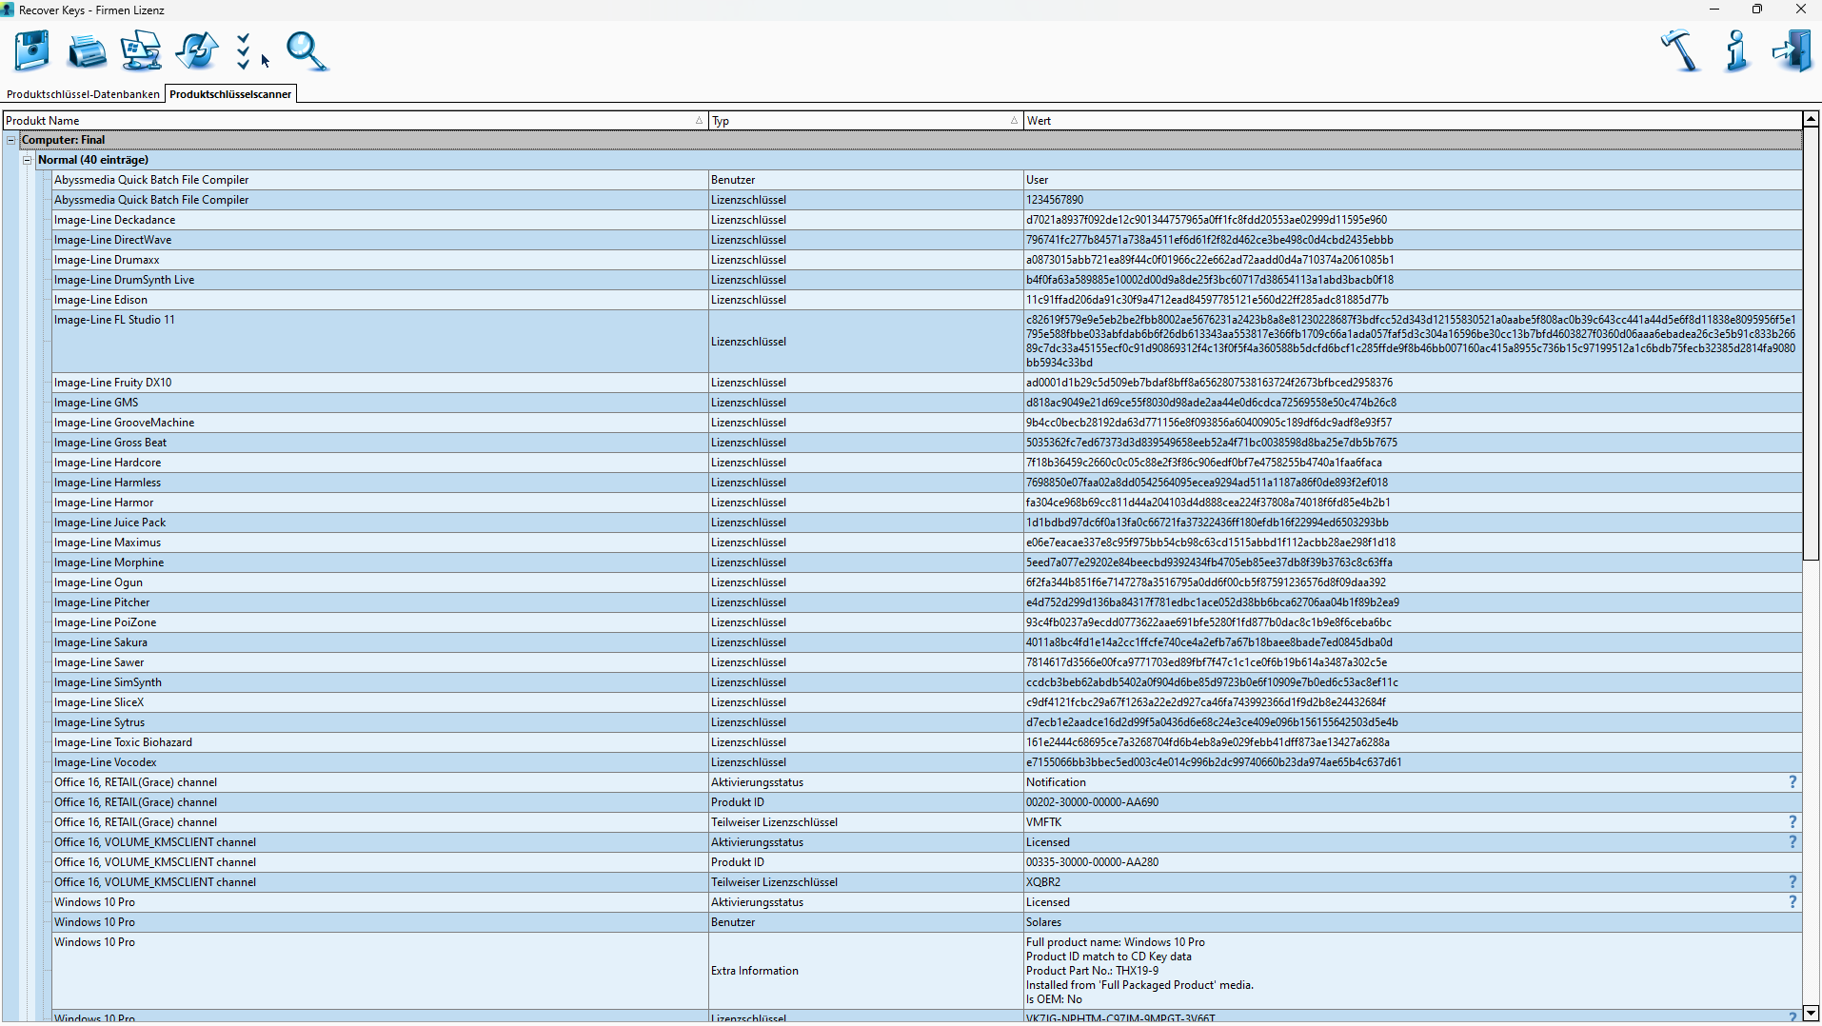Select Windows 10 Pro Benutzer Solares value
The width and height of the screenshot is (1822, 1026).
tap(1043, 922)
